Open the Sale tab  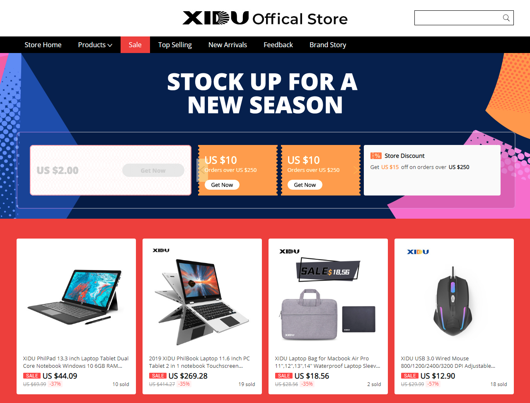coord(135,45)
